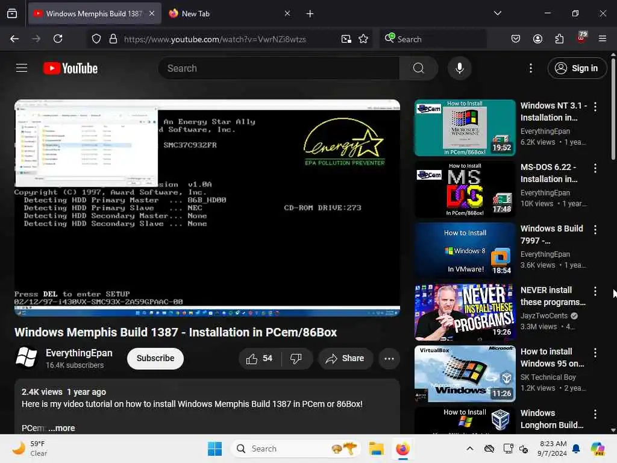617x463 pixels.
Task: Click the site security padlock icon
Action: 113,39
